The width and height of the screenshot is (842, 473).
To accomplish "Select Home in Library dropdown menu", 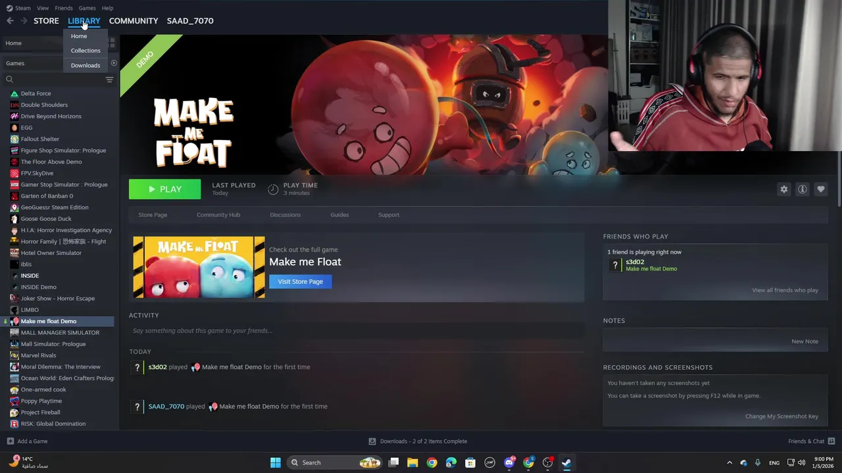I will [79, 36].
